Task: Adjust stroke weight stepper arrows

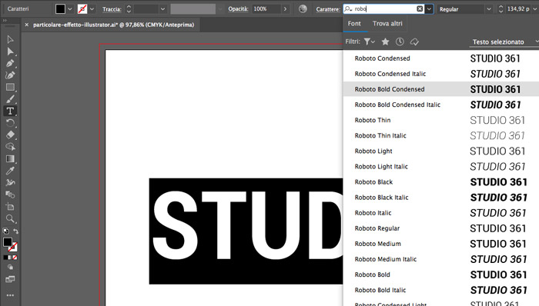Action: coord(129,9)
